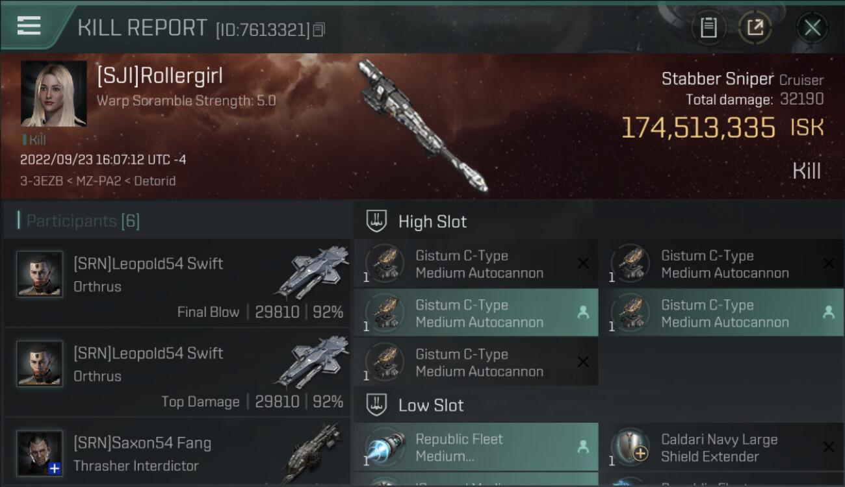845x487 pixels.
Task: Open Saxon54 Fang participant entry
Action: 177,452
